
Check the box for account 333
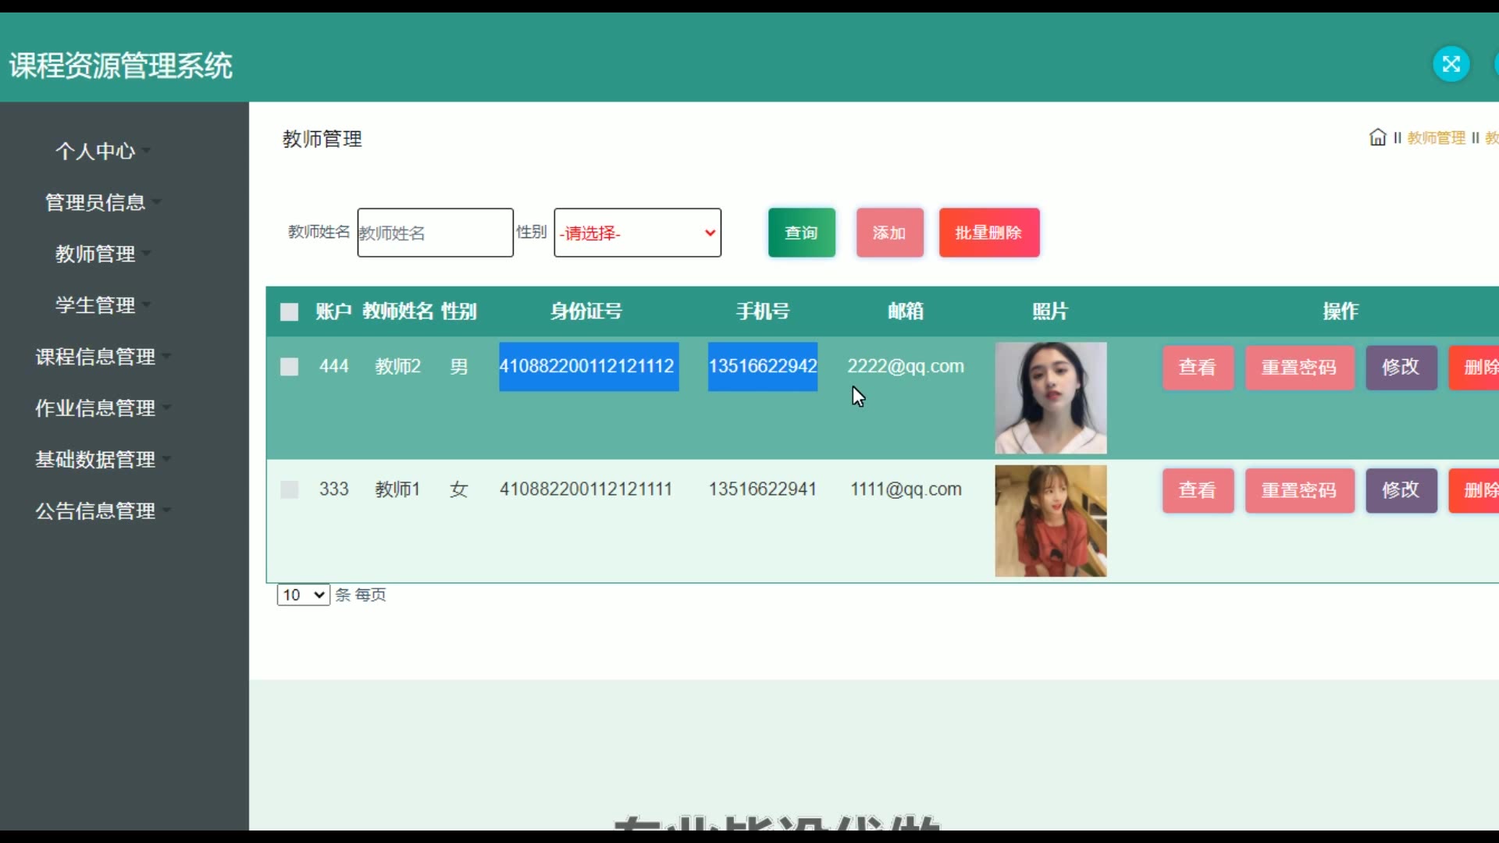point(289,489)
